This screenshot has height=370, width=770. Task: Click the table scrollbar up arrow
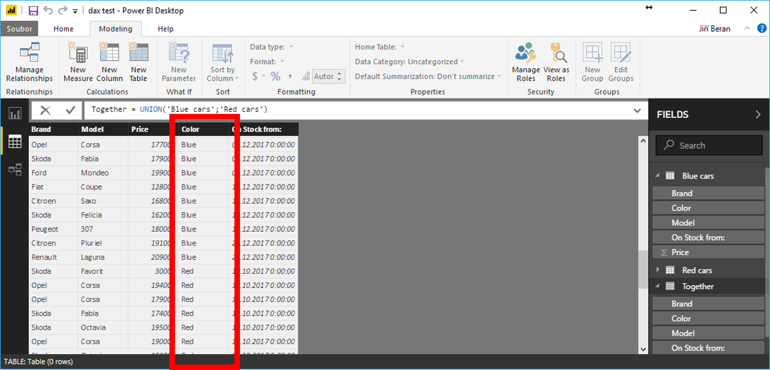click(x=643, y=140)
